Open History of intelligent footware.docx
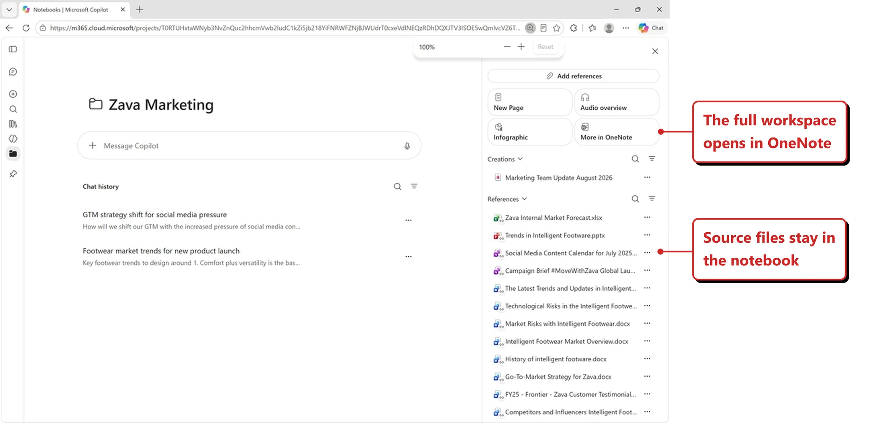 [x=555, y=359]
